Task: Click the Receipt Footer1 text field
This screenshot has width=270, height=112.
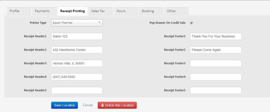Action: pyautogui.click(x=215, y=36)
